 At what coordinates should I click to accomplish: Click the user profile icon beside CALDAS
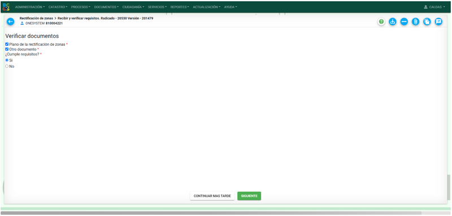425,7
